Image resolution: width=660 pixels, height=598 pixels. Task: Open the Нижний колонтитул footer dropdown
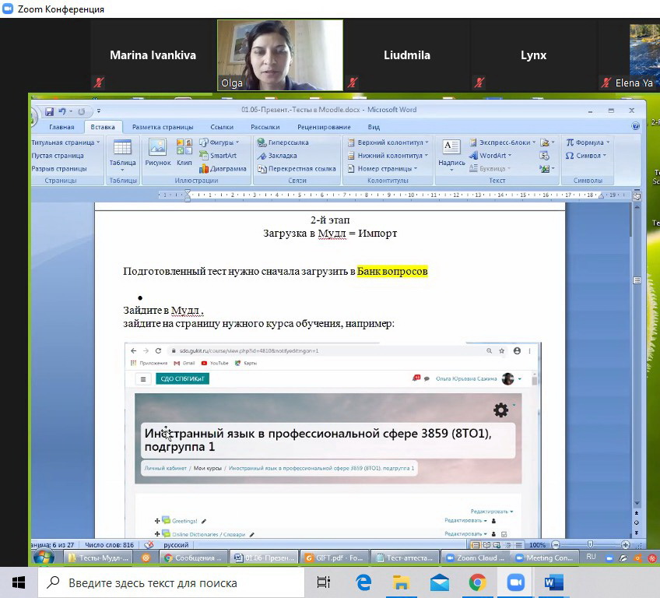388,156
